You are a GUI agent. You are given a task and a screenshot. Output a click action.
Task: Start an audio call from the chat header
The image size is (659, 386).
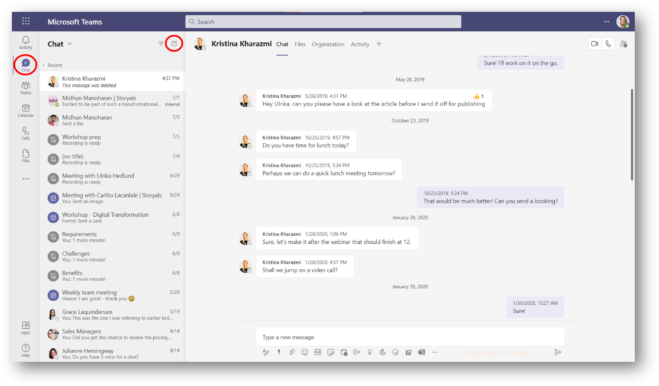point(609,43)
